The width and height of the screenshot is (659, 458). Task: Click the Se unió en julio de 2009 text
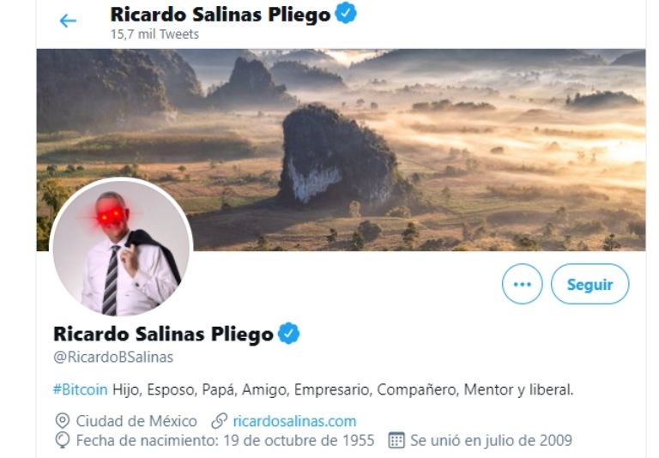pyautogui.click(x=491, y=440)
